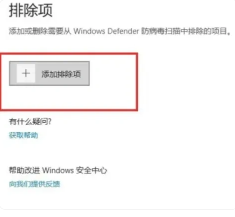Click the 排除项 page heading

30,10
